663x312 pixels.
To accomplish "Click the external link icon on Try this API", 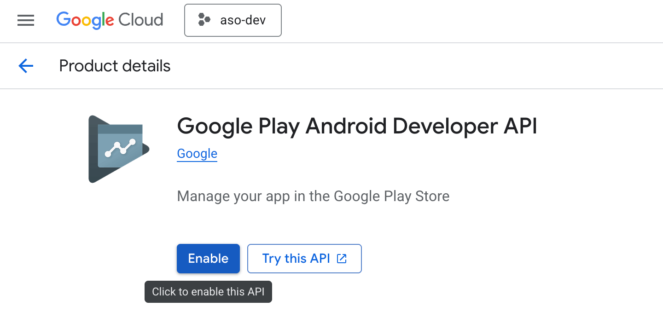I will [341, 259].
